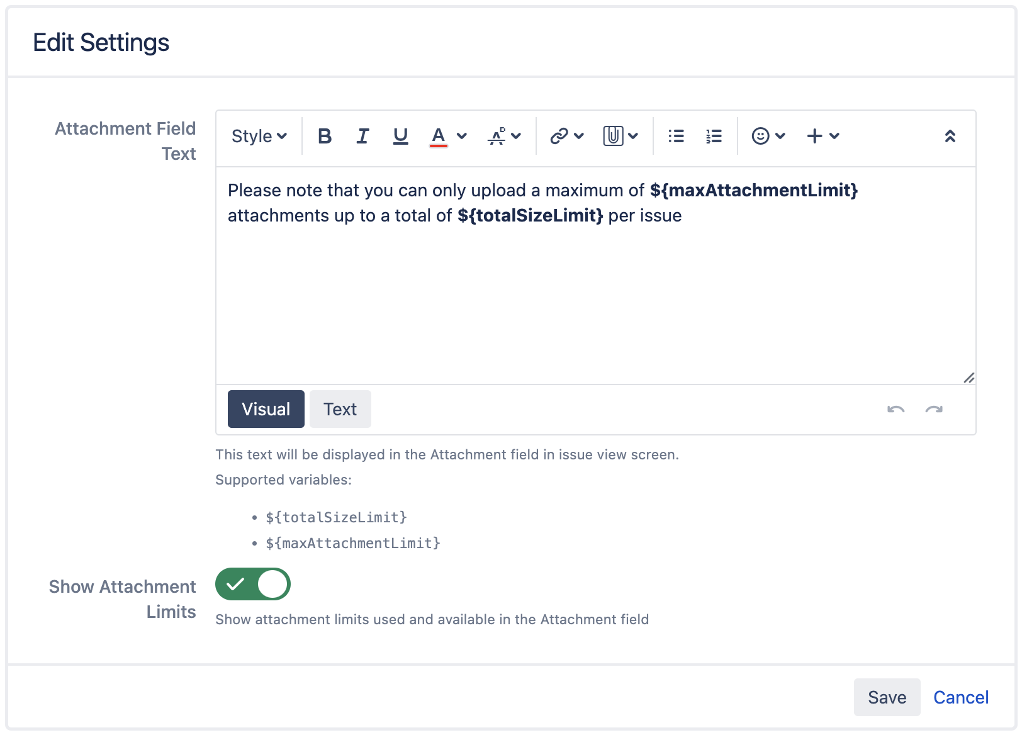Insert an emoji

761,136
